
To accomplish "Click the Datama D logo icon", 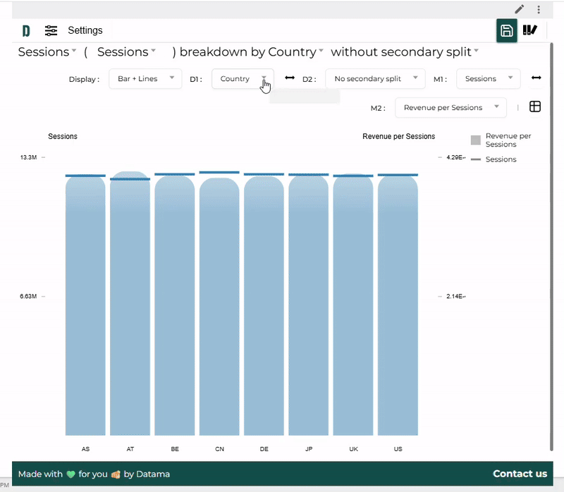I will 26,30.
